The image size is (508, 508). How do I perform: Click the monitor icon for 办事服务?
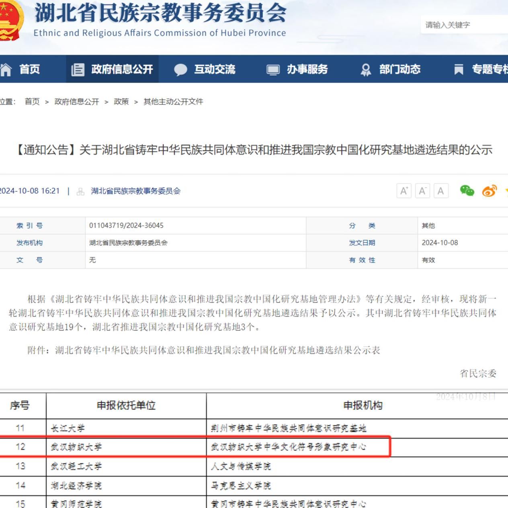tap(273, 70)
